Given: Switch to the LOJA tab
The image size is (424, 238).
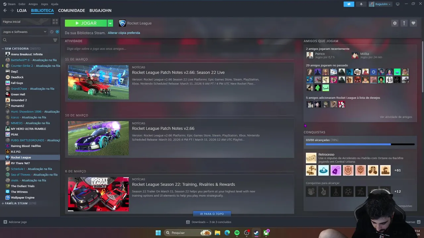Looking at the screenshot, I should [22, 11].
